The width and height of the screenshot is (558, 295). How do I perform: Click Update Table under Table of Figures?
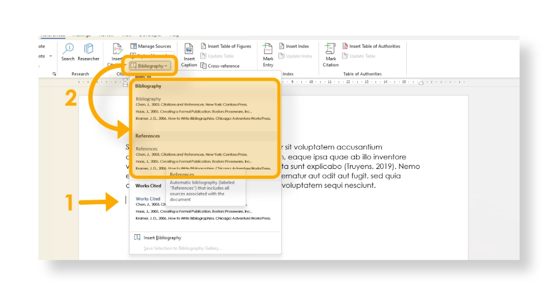[x=220, y=56]
